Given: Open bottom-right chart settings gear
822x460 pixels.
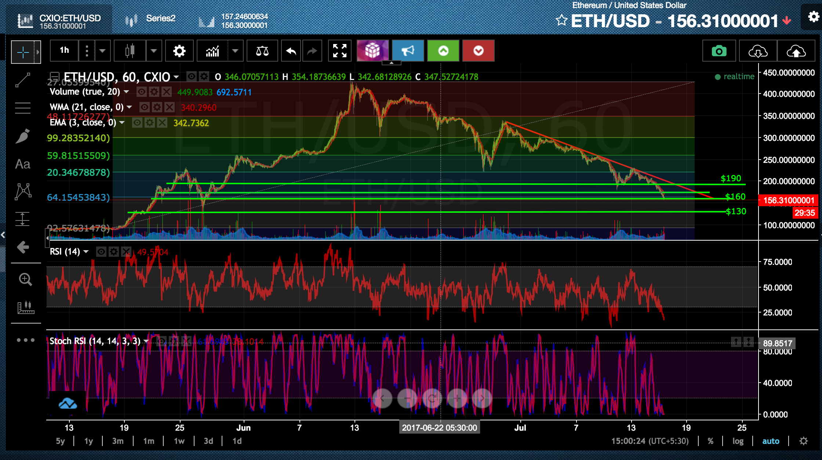Looking at the screenshot, I should (803, 441).
